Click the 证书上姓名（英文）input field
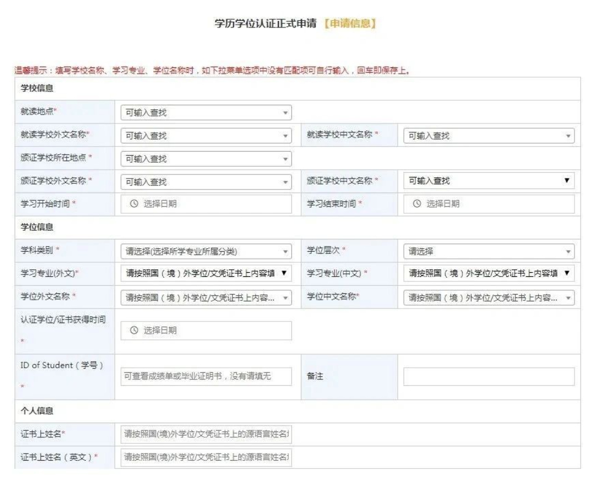Image resolution: width=592 pixels, height=480 pixels. pos(205,457)
